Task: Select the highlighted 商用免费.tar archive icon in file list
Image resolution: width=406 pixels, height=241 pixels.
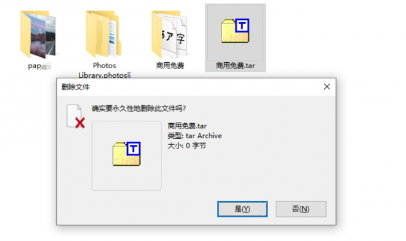Action: 235,30
